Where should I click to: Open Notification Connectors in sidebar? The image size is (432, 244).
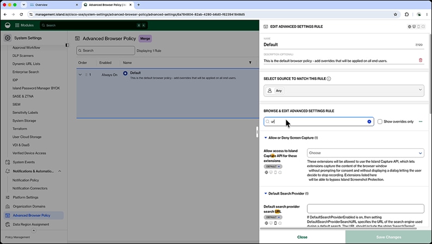30,188
